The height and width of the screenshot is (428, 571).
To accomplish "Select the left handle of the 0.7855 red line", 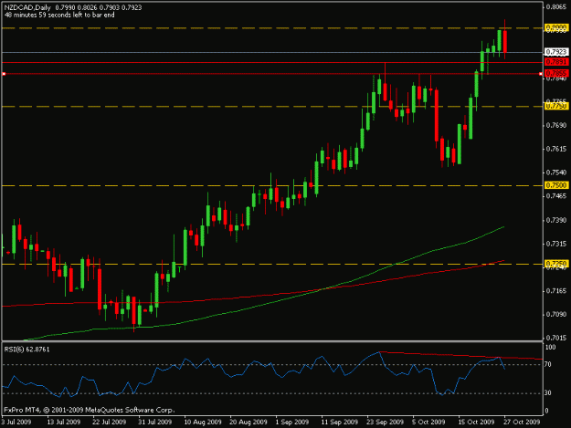I will tap(4, 74).
